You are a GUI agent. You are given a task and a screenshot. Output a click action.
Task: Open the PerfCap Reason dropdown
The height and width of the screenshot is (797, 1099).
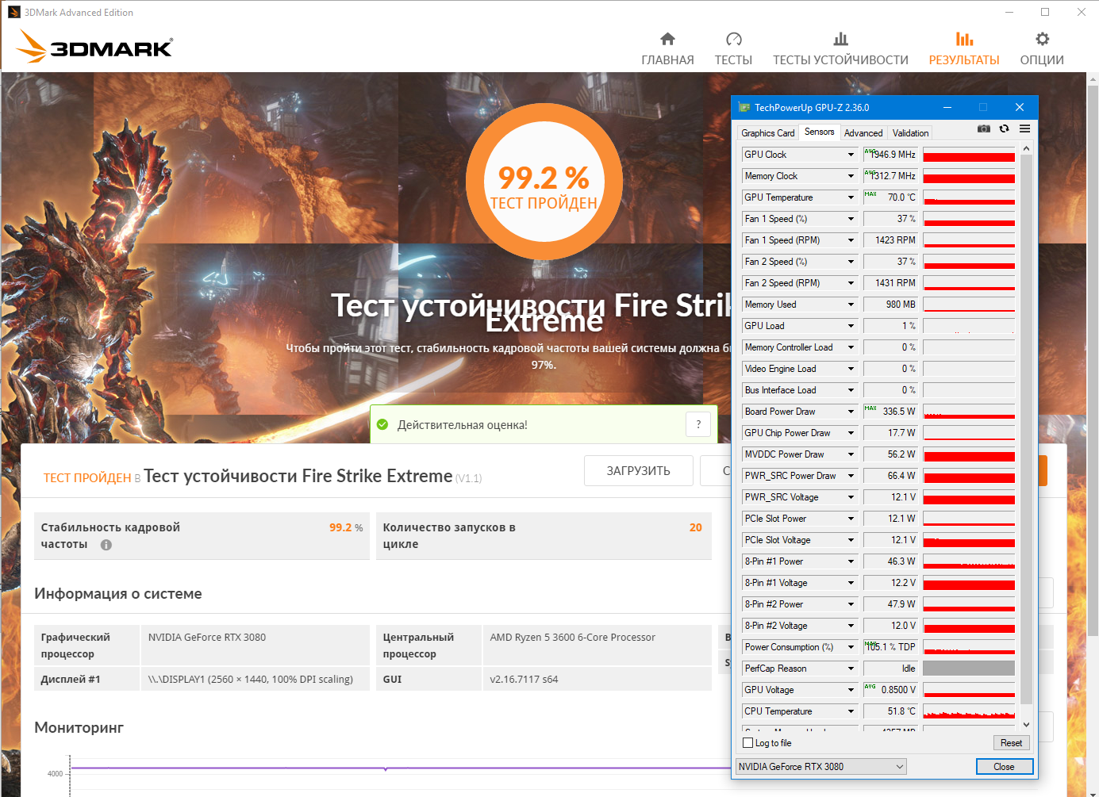coord(851,669)
